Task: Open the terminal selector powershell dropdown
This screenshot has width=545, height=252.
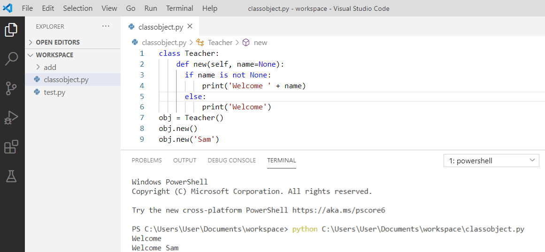Action: [491, 160]
